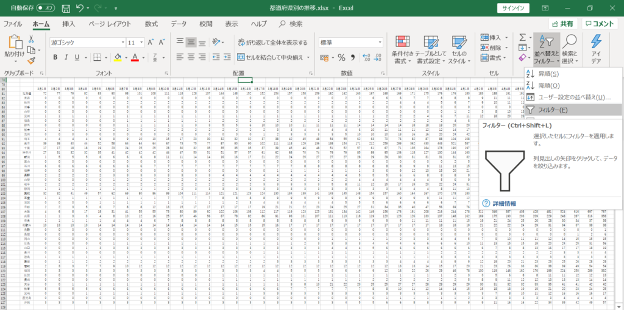Switch to the 校閲 tab
Viewport: 624px width, 310px height.
206,24
